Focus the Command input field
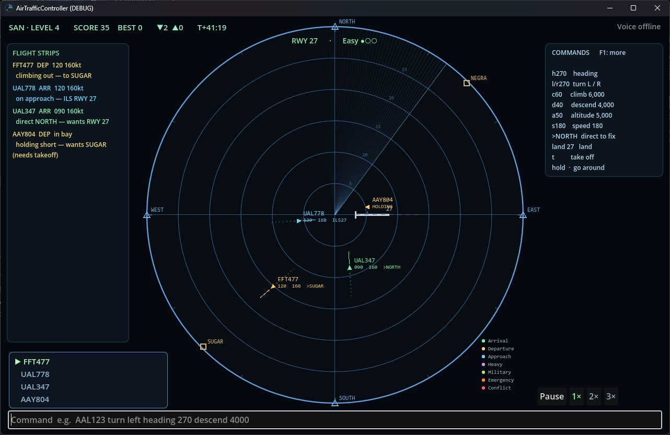 [335, 420]
